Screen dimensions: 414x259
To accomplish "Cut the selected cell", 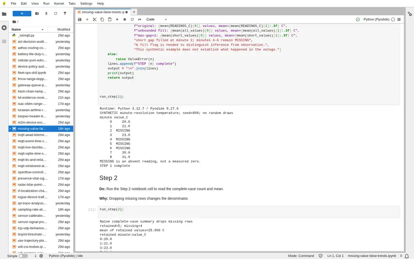I will 95,19.
